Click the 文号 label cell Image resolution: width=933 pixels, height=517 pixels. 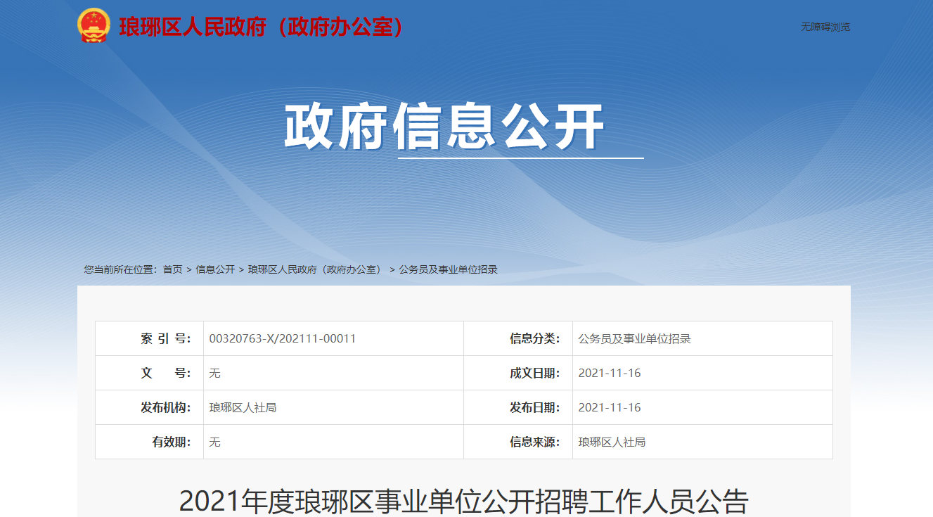tap(149, 373)
